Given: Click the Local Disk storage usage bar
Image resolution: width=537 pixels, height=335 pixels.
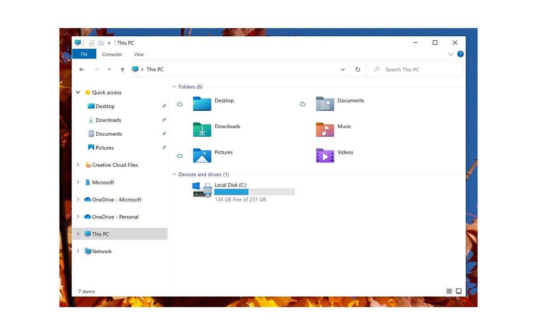Looking at the screenshot, I should (254, 192).
